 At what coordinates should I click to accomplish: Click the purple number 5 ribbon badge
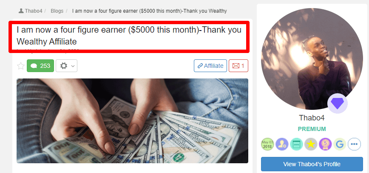point(325,144)
